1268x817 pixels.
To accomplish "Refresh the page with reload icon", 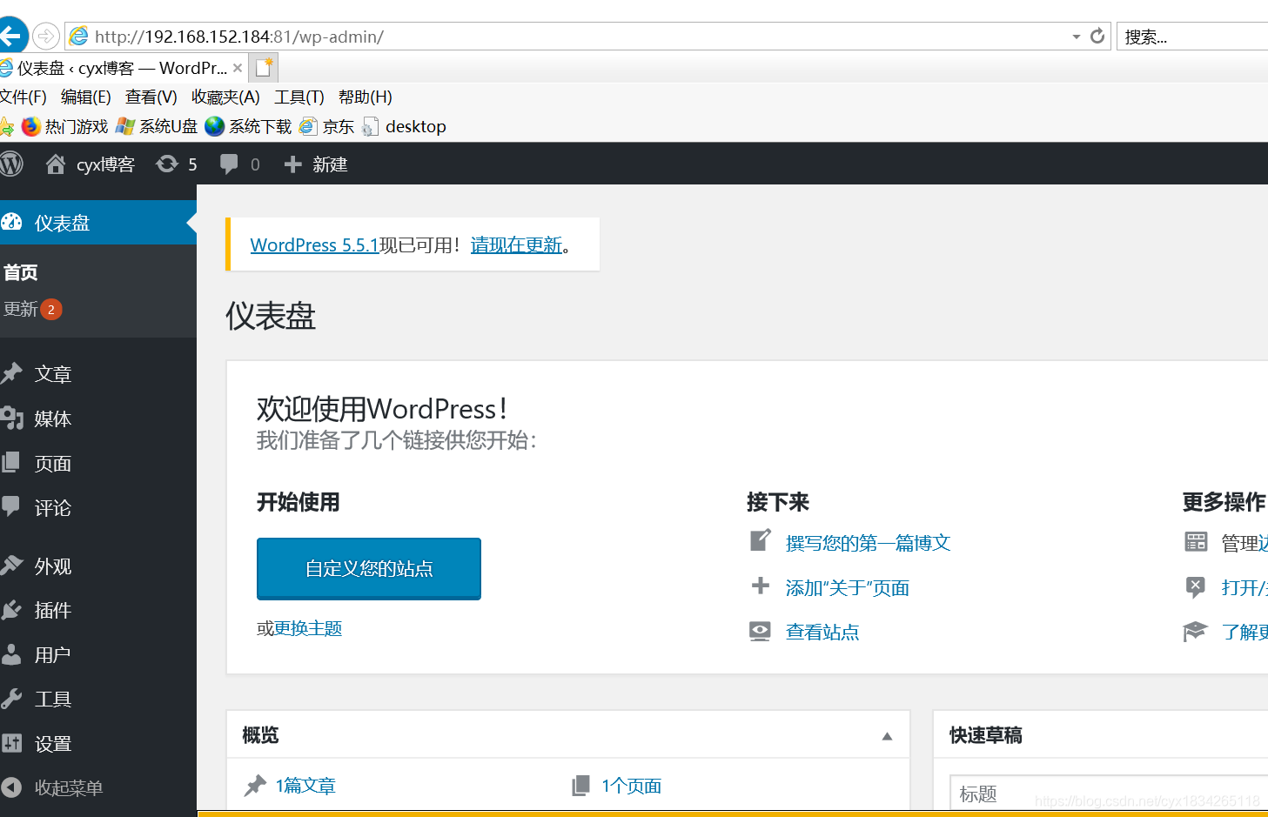I will 1097,36.
